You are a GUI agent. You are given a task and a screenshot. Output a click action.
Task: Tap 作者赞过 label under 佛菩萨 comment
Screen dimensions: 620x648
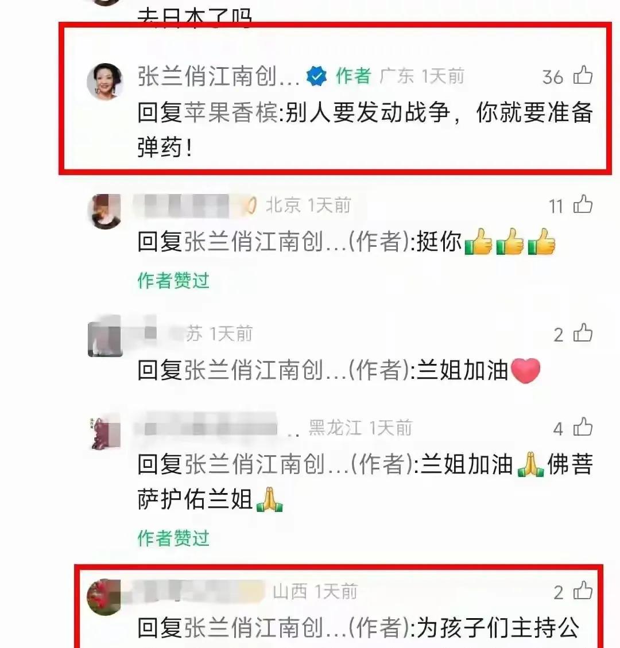[x=173, y=538]
